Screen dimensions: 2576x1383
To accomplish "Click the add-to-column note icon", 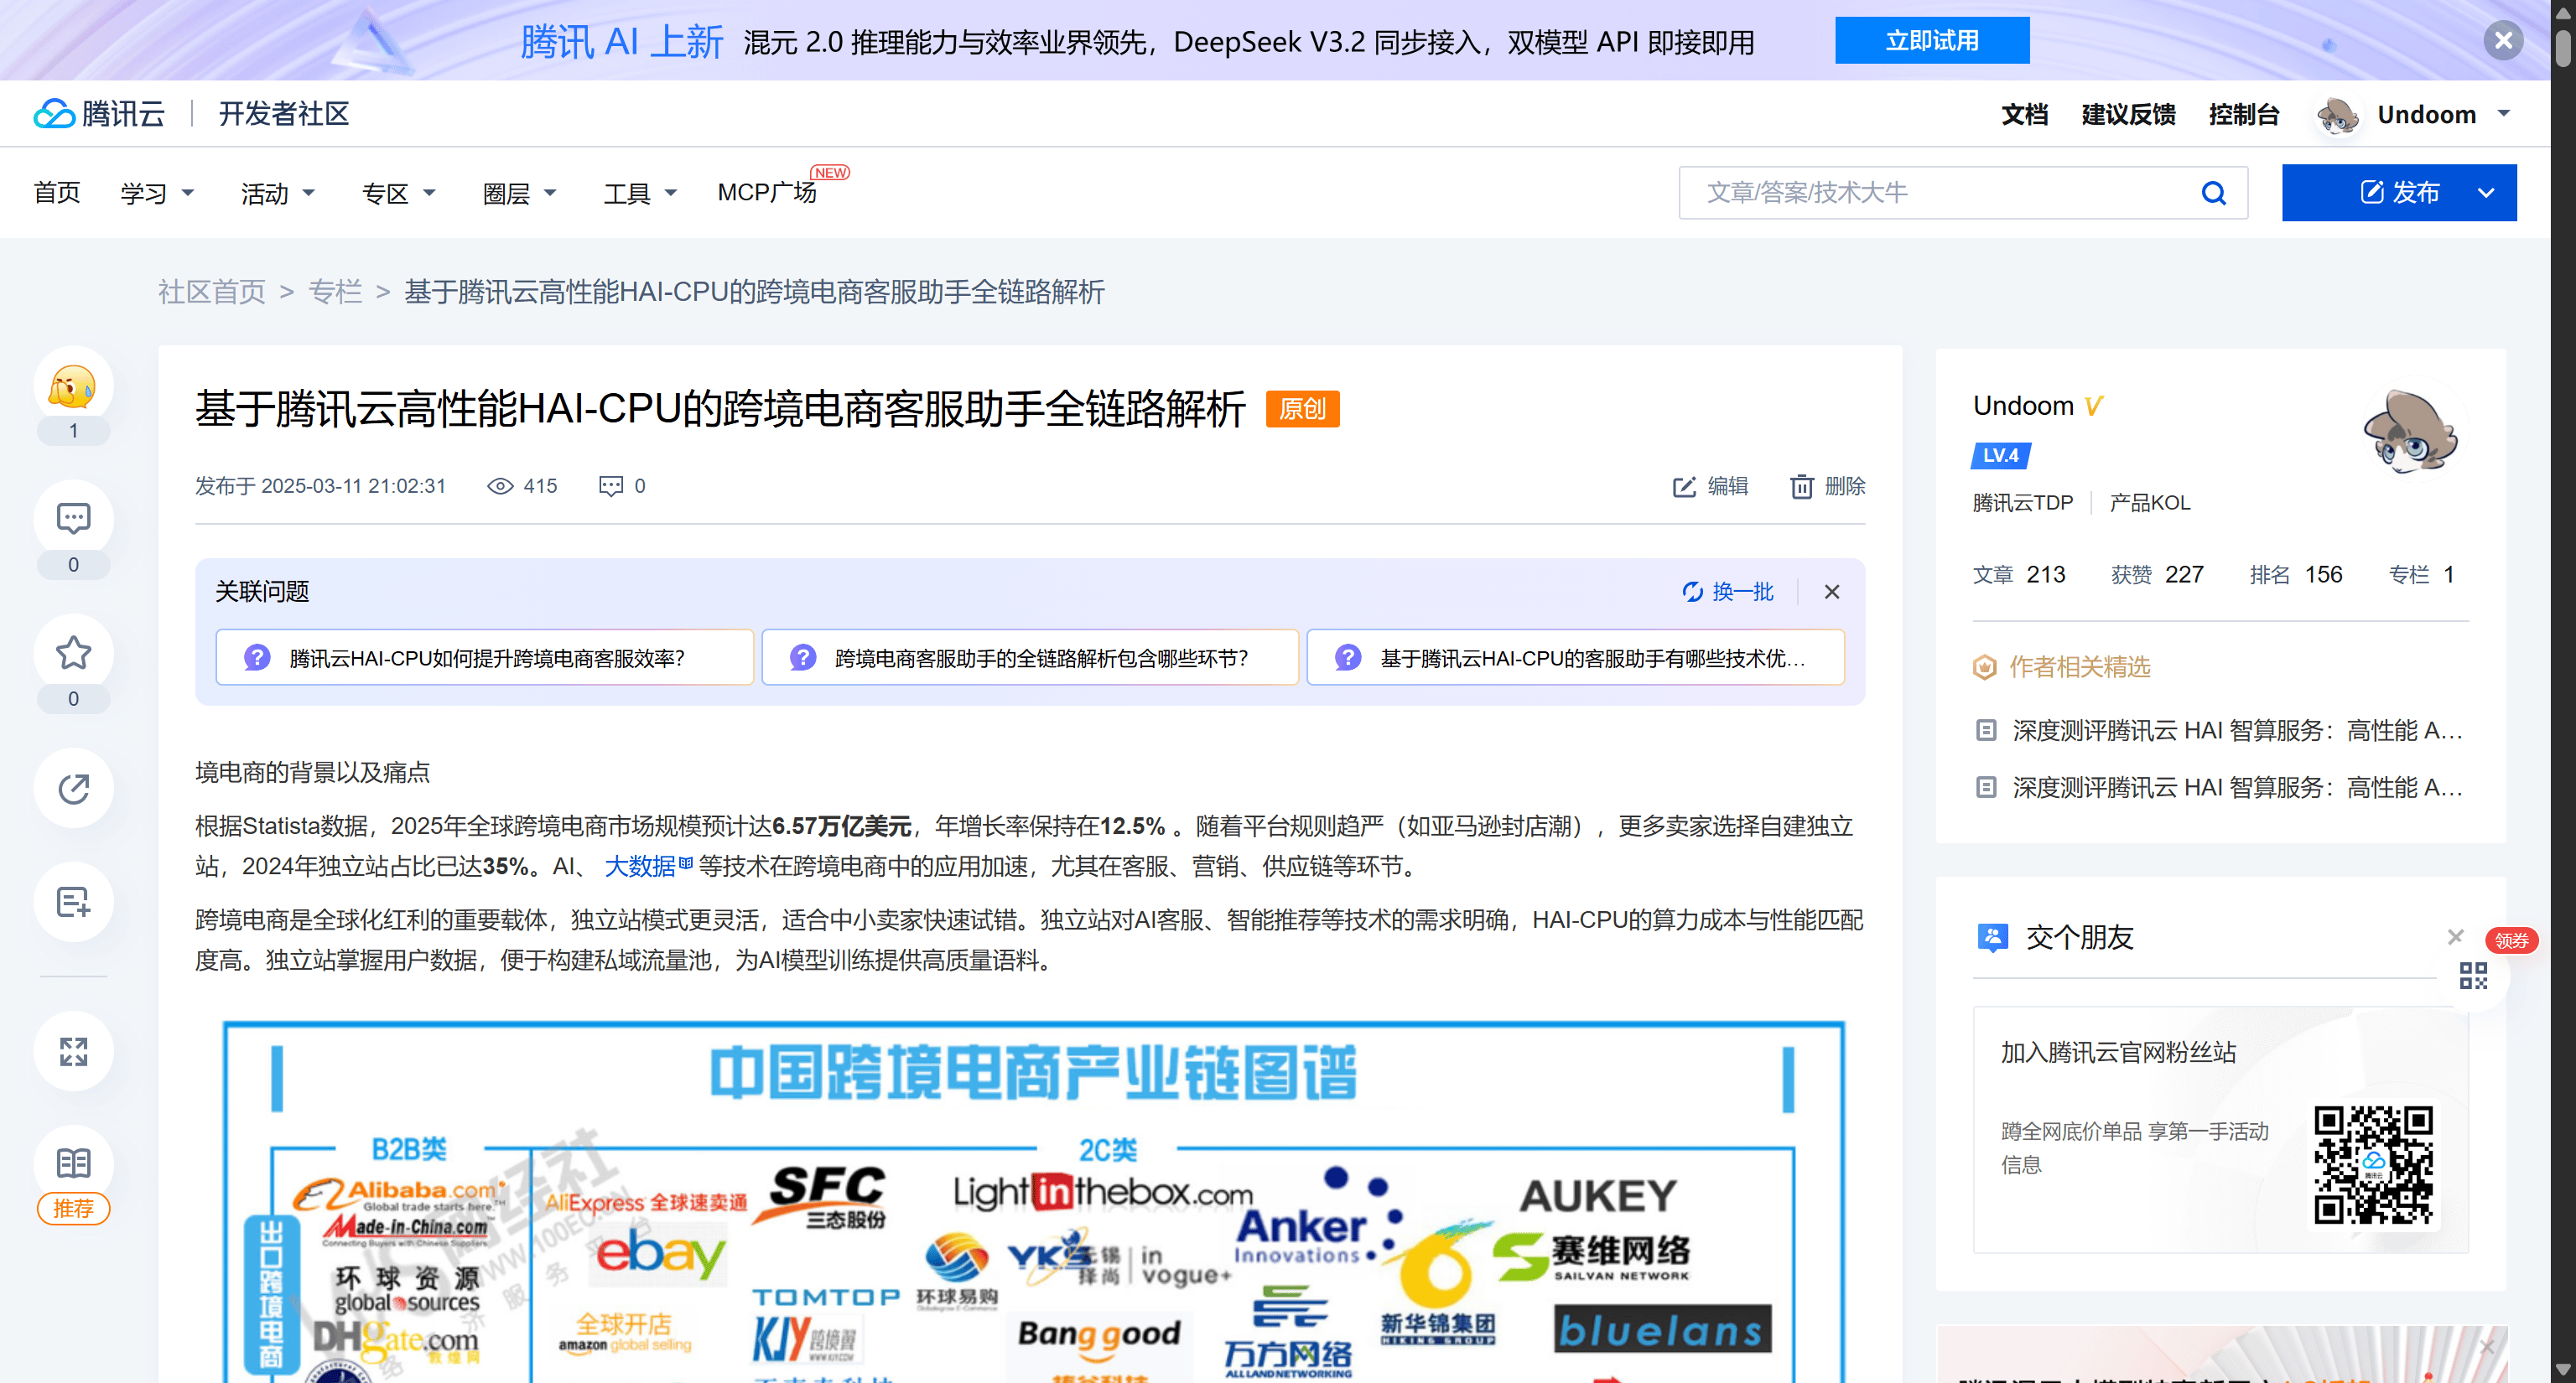I will tap(73, 903).
